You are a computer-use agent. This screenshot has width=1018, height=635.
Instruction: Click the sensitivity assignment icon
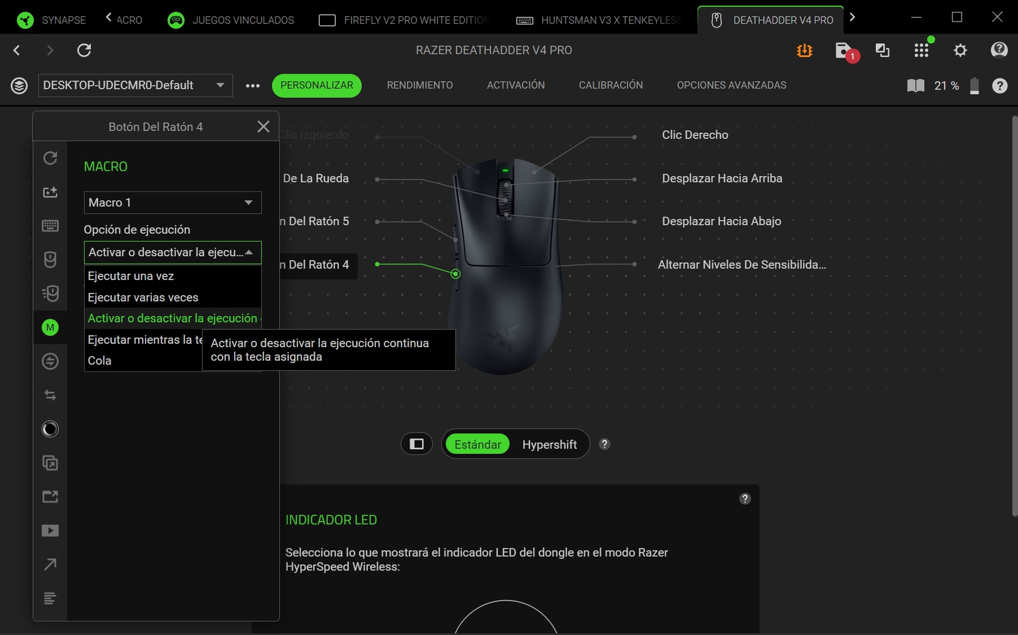(50, 294)
